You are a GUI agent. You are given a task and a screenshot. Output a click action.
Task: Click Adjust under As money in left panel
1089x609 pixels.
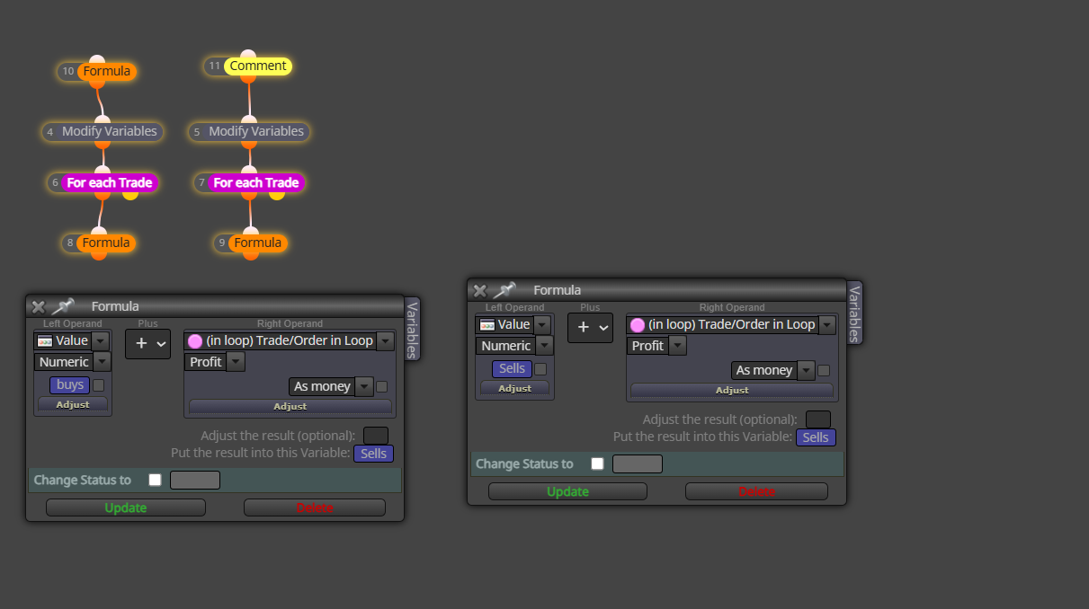(x=290, y=406)
